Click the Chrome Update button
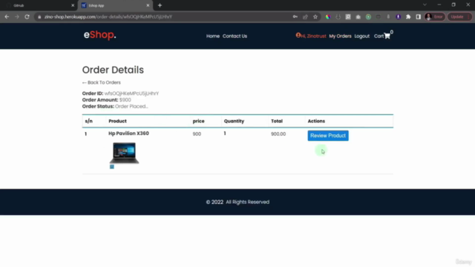This screenshot has width=475, height=267. click(x=459, y=17)
